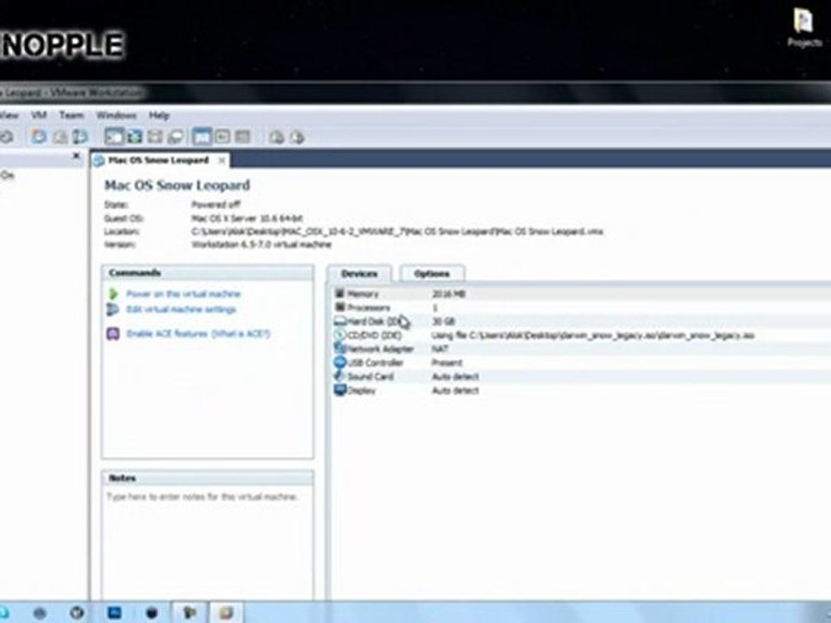Image resolution: width=831 pixels, height=623 pixels.
Task: Open the Windows menu
Action: point(116,115)
